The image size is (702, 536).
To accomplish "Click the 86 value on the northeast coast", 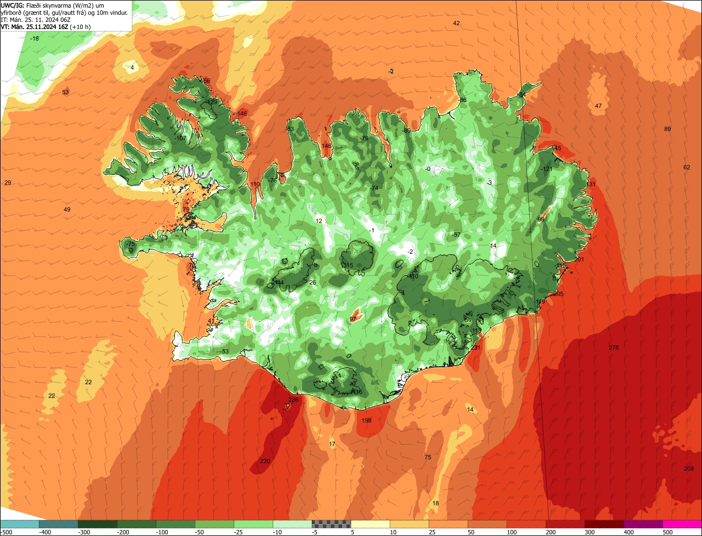I will tap(463, 100).
